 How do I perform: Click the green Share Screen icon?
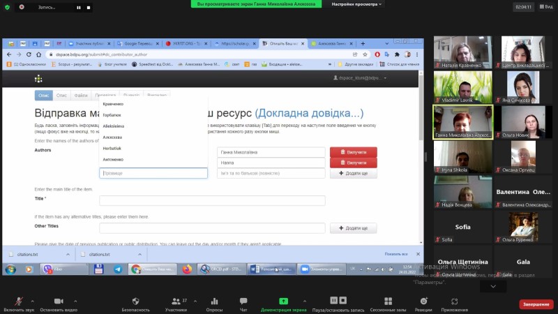click(x=284, y=301)
